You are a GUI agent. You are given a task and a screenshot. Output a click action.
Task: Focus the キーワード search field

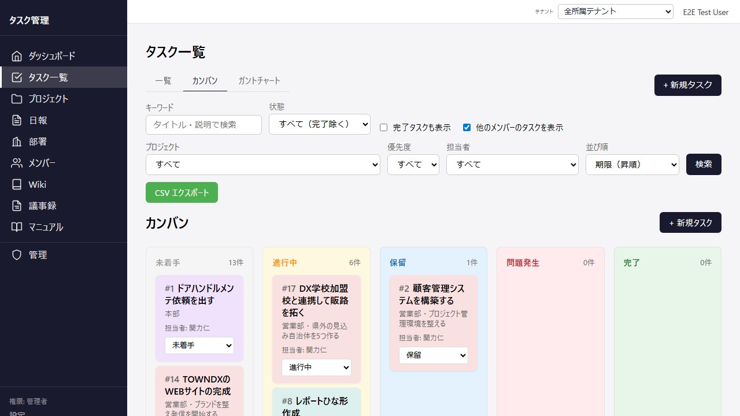(x=203, y=125)
